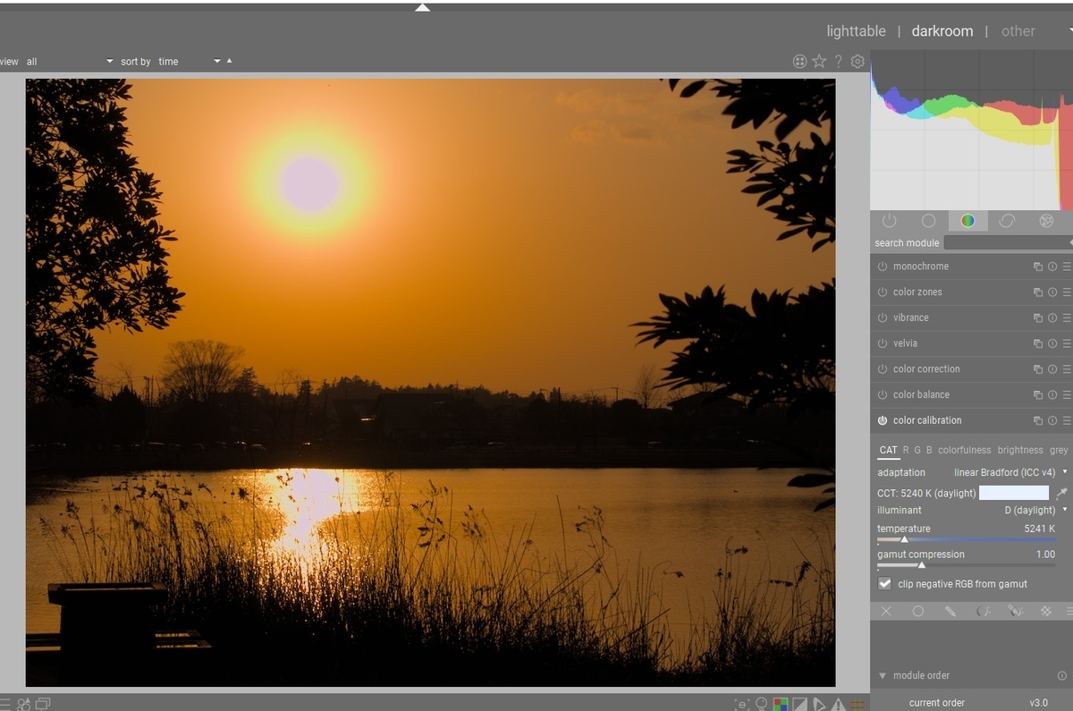
Task: Reset the velvia module parameters
Action: point(1052,343)
